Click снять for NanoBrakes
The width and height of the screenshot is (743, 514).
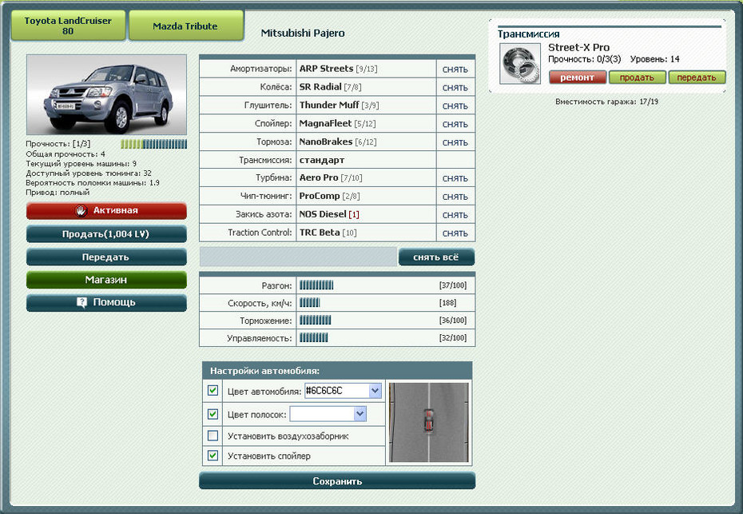pyautogui.click(x=455, y=142)
